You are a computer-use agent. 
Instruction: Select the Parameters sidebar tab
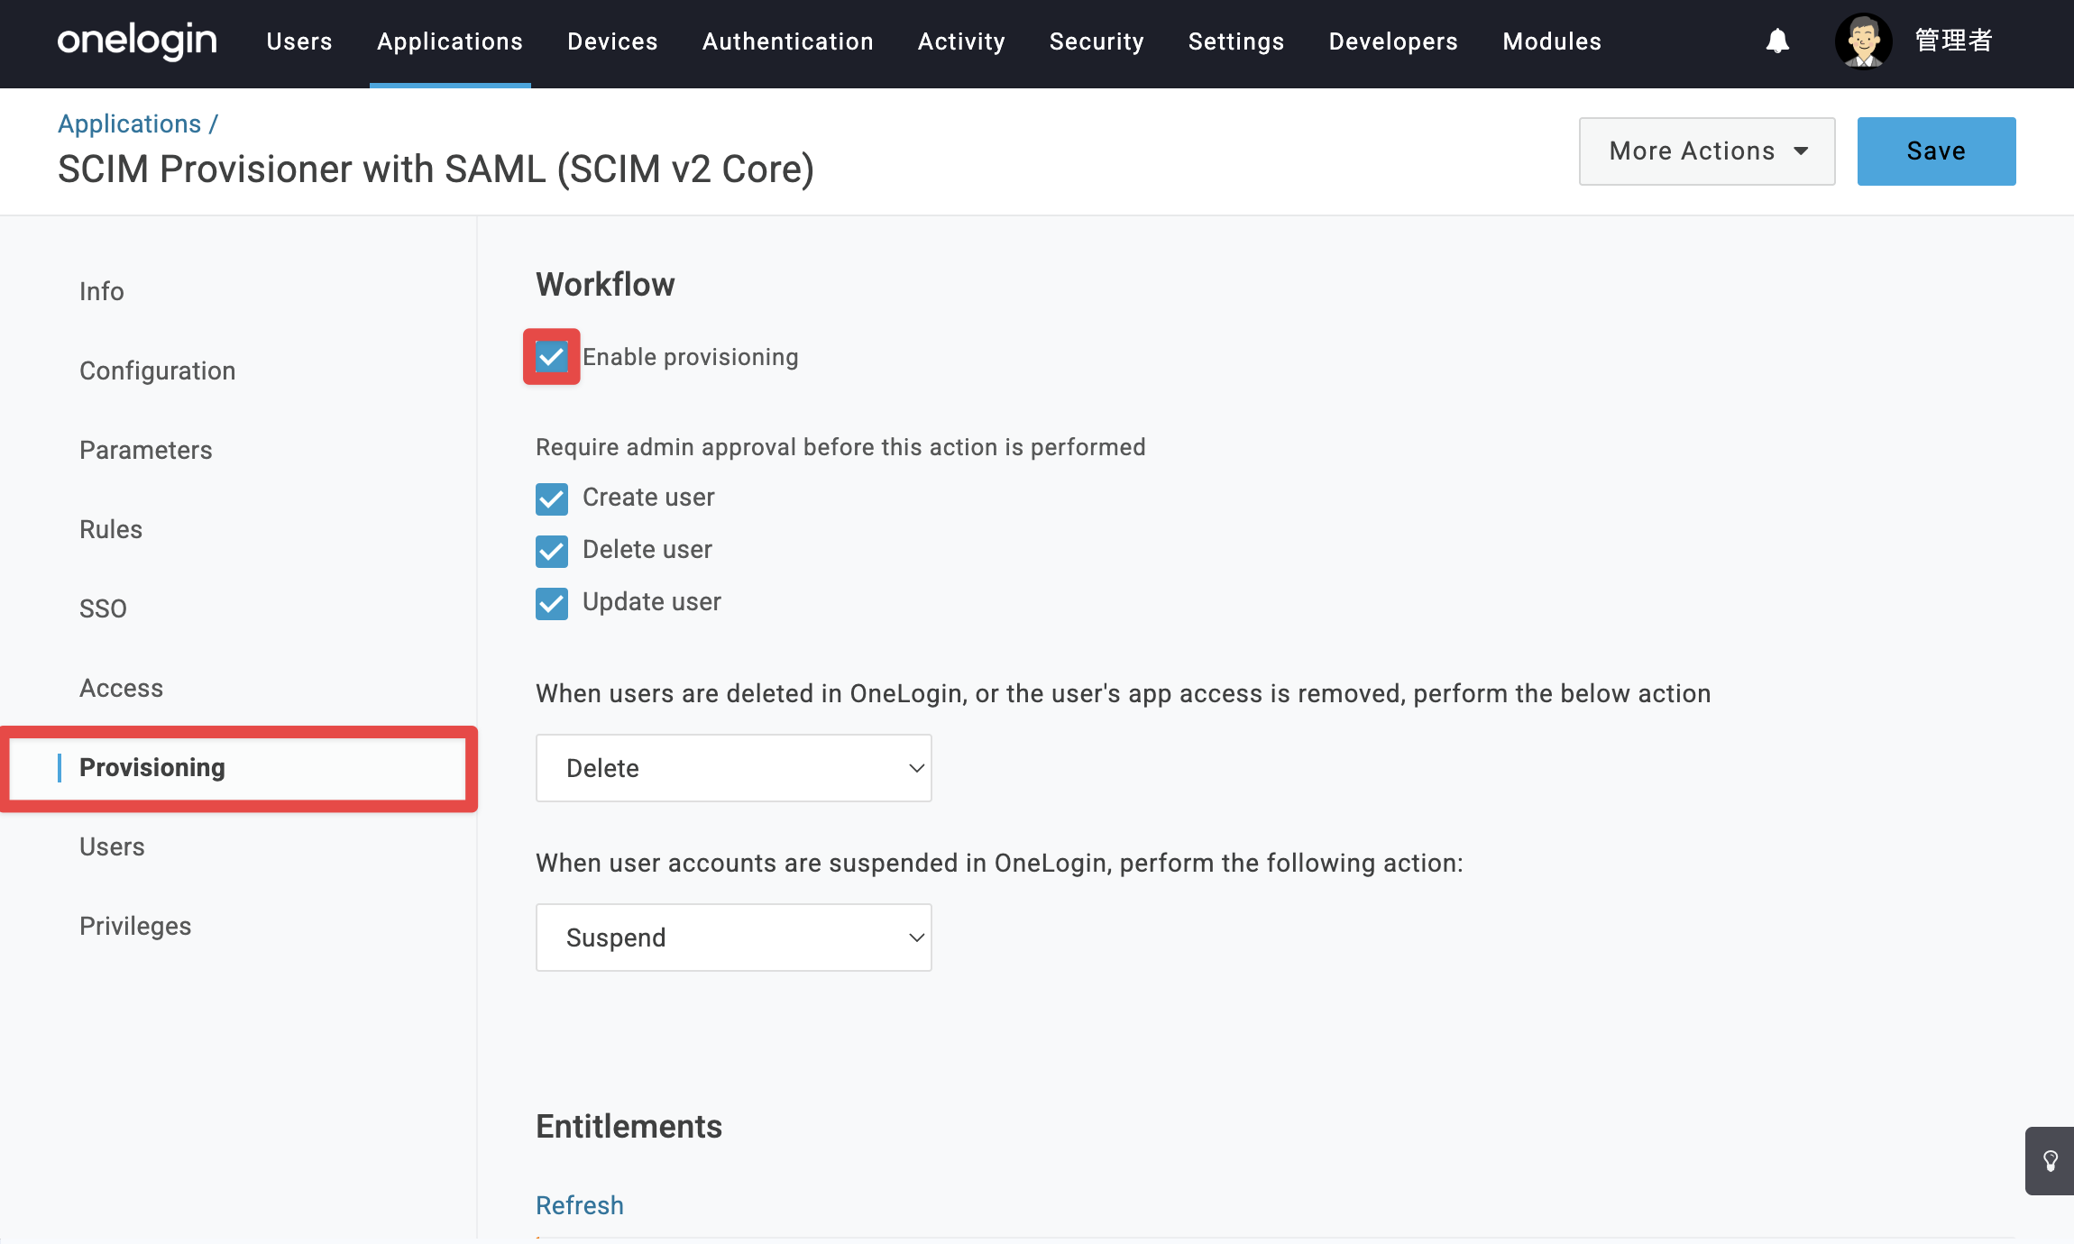click(x=145, y=450)
